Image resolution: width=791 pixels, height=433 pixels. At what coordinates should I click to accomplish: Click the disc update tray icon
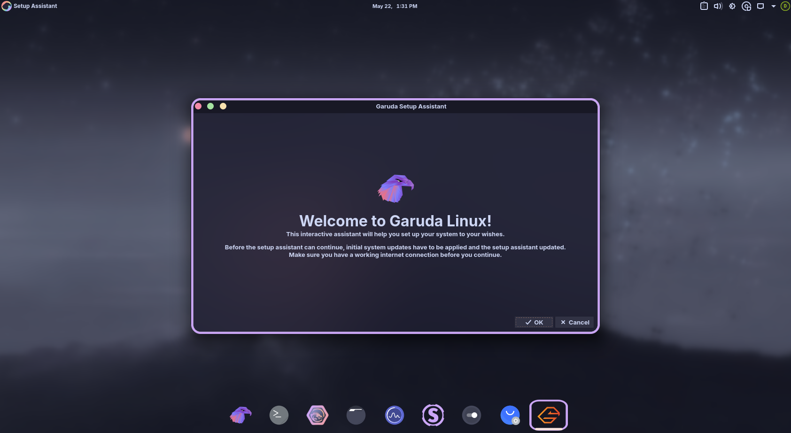point(746,6)
